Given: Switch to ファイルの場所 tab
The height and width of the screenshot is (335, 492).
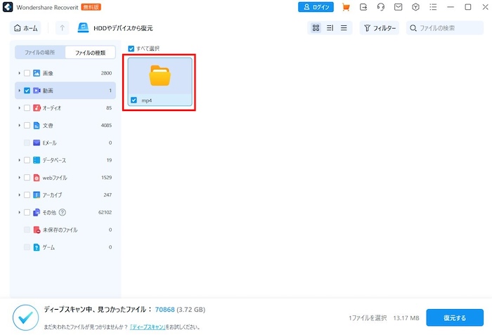Looking at the screenshot, I should [x=40, y=53].
